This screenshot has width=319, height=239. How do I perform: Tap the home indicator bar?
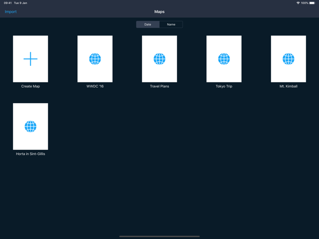pos(159,237)
